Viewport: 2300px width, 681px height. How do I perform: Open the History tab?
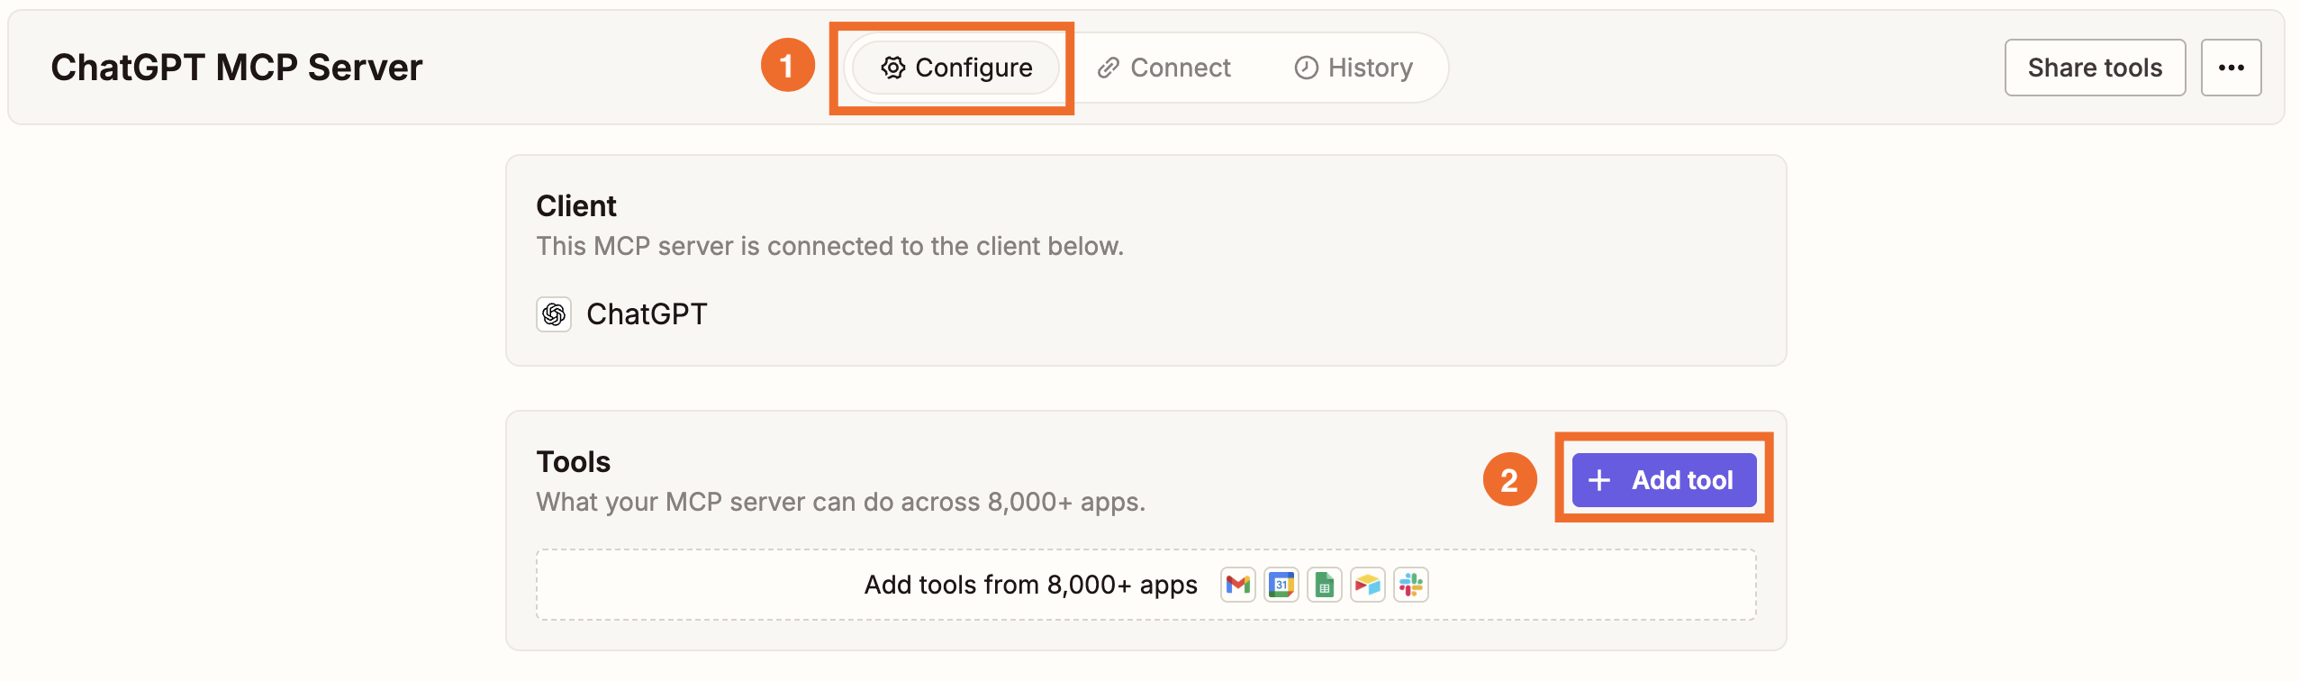point(1354,68)
